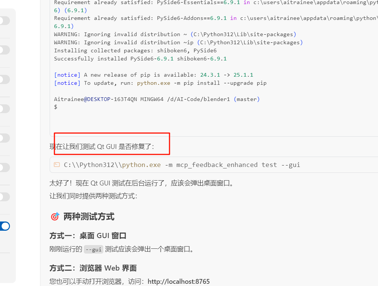378x286 pixels.
Task: Click the heading 方式二:浏览器 Web 界面
Action: coord(93,268)
